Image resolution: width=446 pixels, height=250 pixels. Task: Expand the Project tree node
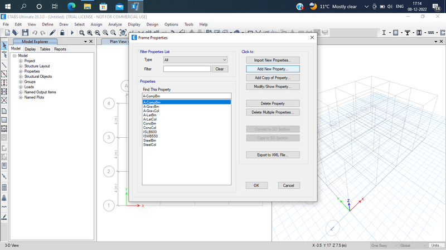(x=21, y=61)
